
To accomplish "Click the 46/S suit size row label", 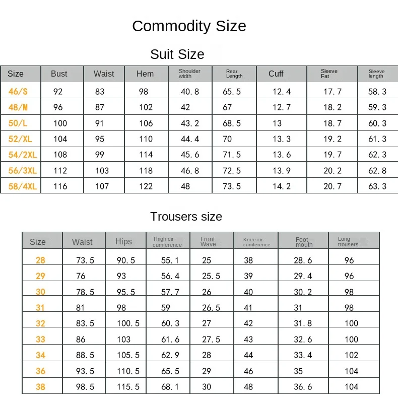I will click(18, 92).
